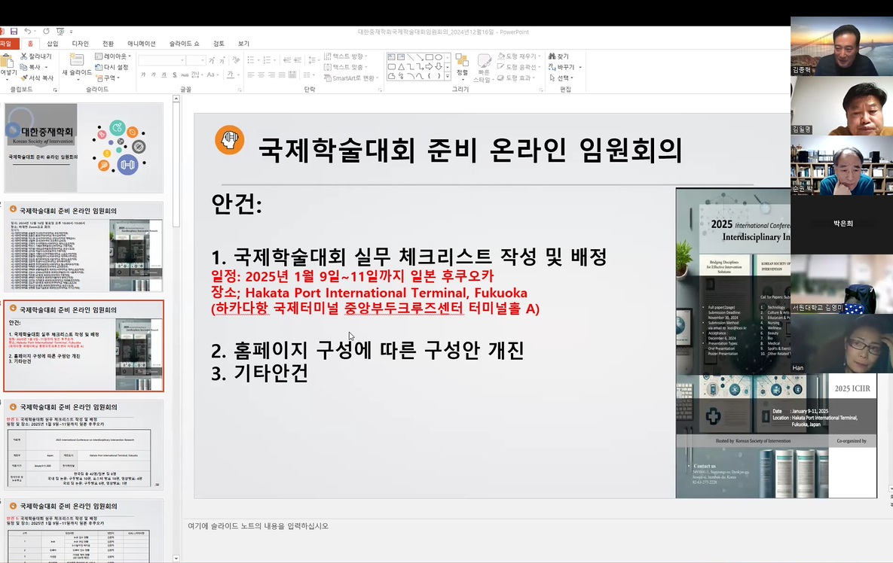The image size is (893, 563).
Task: Toggle Bold formatting button
Action: tap(143, 75)
